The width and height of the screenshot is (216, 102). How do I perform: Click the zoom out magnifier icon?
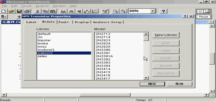click(x=115, y=11)
